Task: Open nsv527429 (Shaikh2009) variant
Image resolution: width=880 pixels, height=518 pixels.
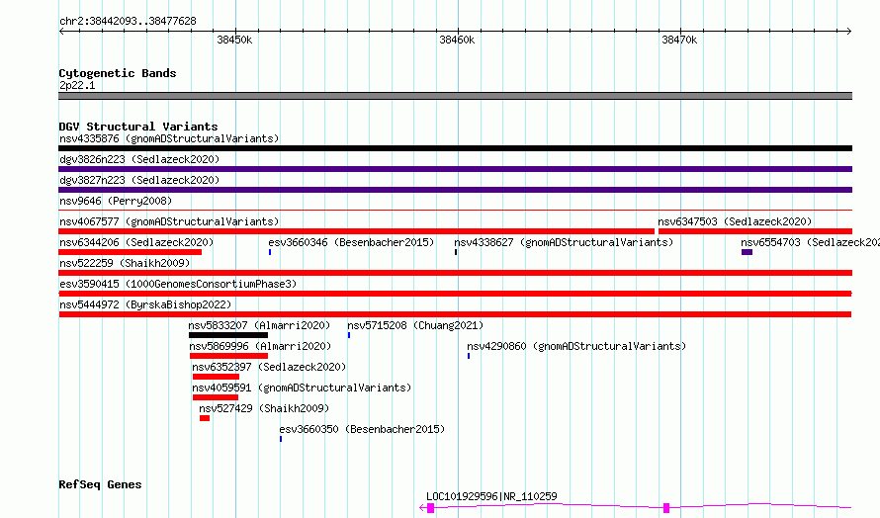Action: coord(264,408)
